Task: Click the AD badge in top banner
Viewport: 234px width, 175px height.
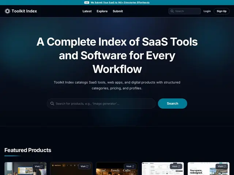Action: (x=87, y=3)
